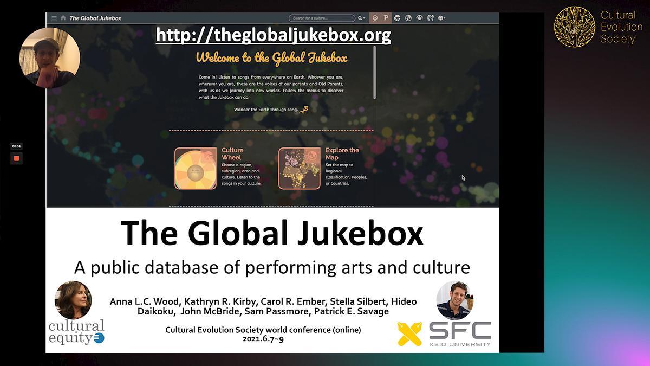Click the Cultural Evolution Society logo
650x366 pixels.
598,27
